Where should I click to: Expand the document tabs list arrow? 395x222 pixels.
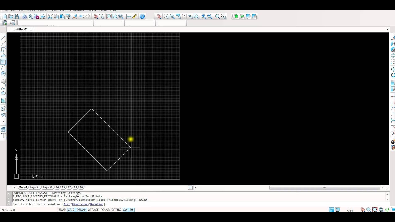(388, 29)
